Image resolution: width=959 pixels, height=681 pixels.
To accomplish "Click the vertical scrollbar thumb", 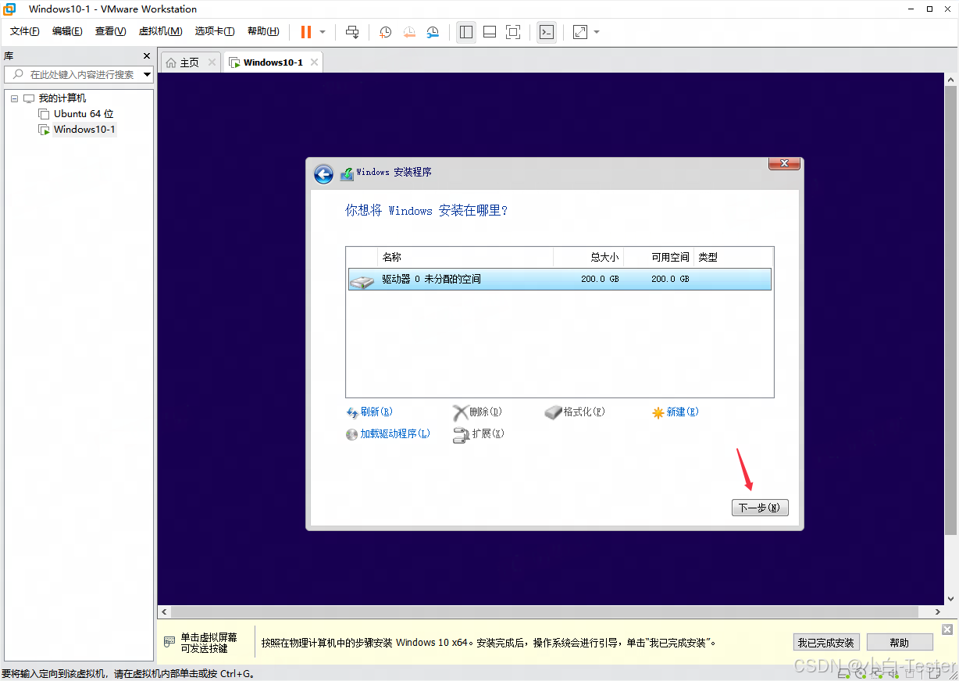I will 951,311.
